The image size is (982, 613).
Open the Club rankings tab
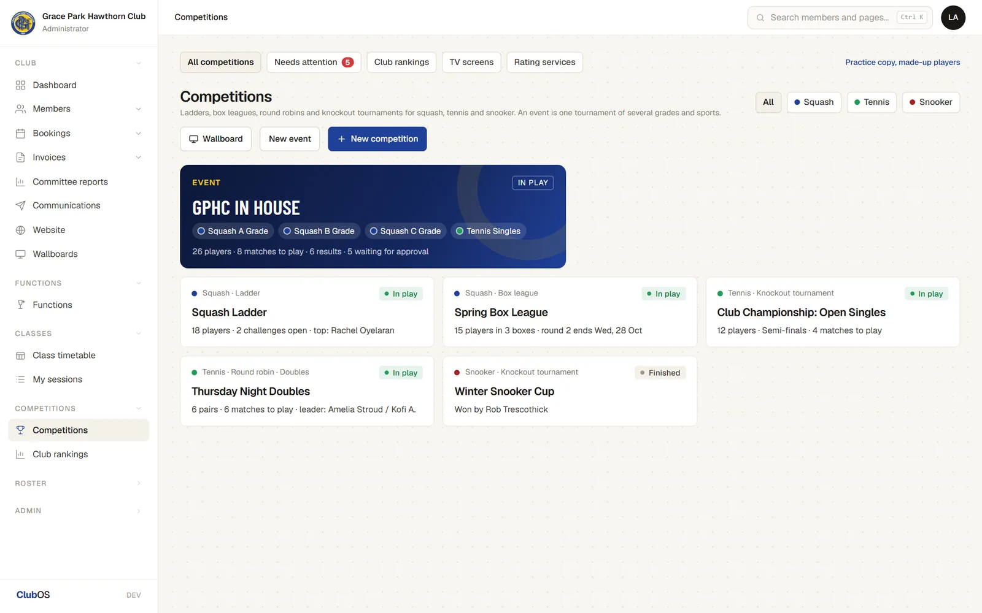(401, 63)
